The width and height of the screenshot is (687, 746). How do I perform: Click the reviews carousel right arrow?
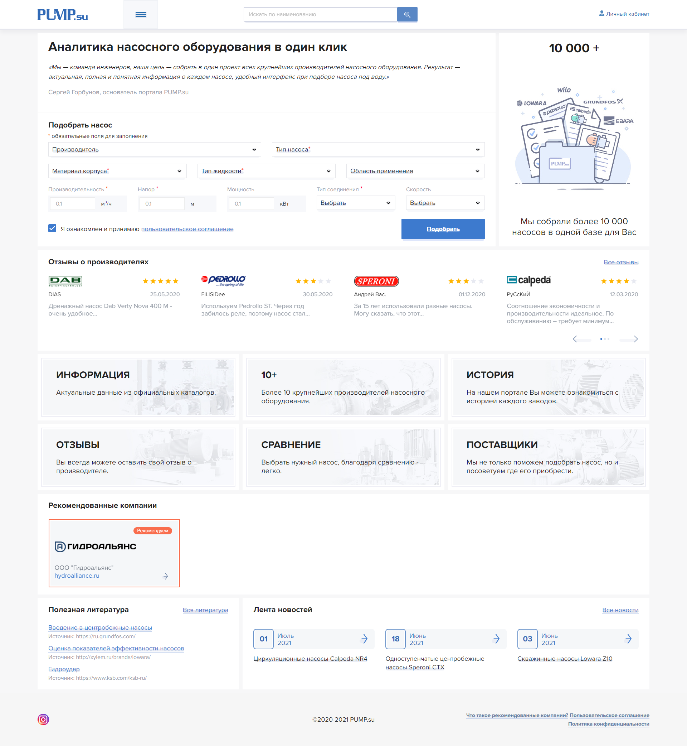click(x=629, y=338)
